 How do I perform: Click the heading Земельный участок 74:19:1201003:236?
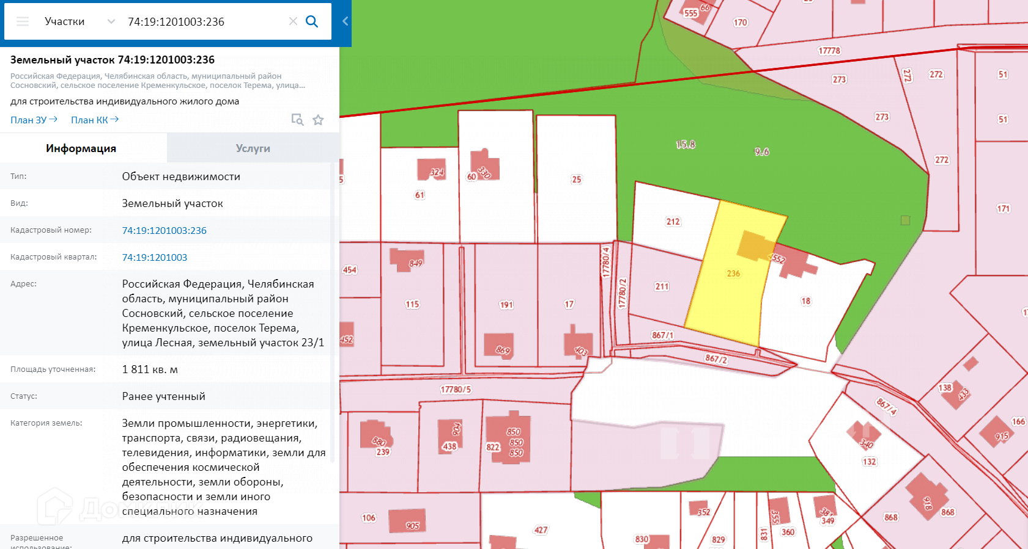tap(113, 60)
